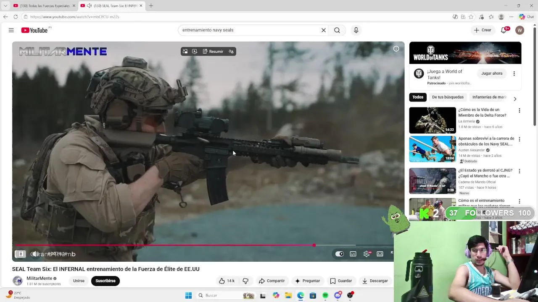Select the Todos filter chip
This screenshot has height=302, width=538.
[x=418, y=97]
